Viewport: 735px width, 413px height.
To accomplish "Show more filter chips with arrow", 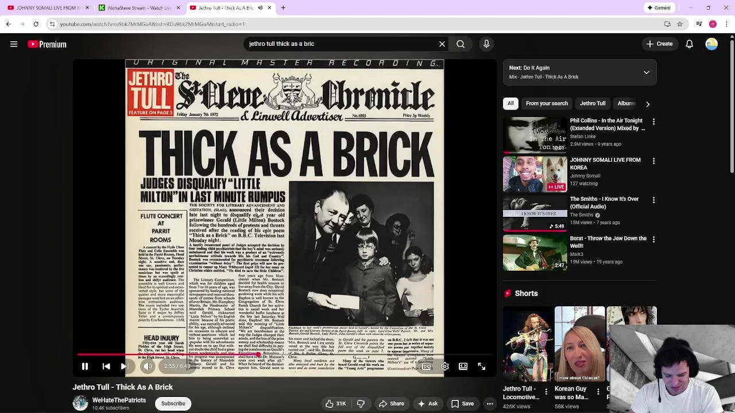I will 648,104.
